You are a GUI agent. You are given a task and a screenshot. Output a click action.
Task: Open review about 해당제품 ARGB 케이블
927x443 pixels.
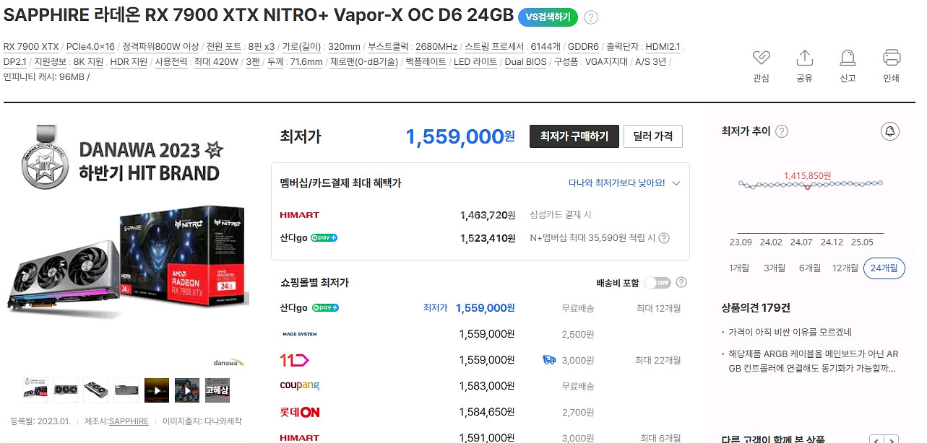(813, 361)
